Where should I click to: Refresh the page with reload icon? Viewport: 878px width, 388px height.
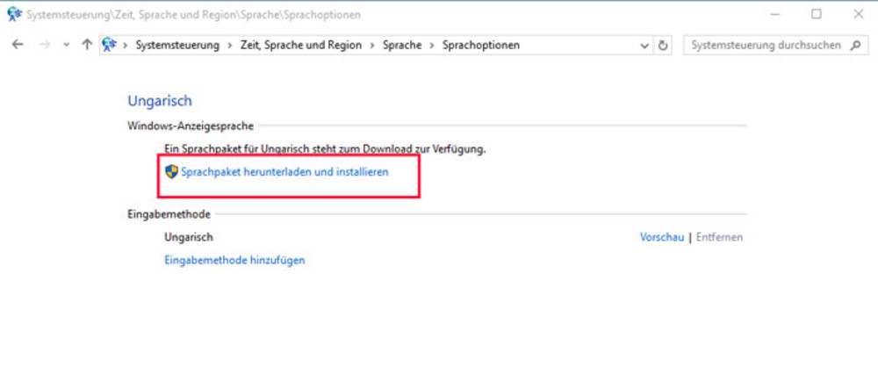click(663, 46)
